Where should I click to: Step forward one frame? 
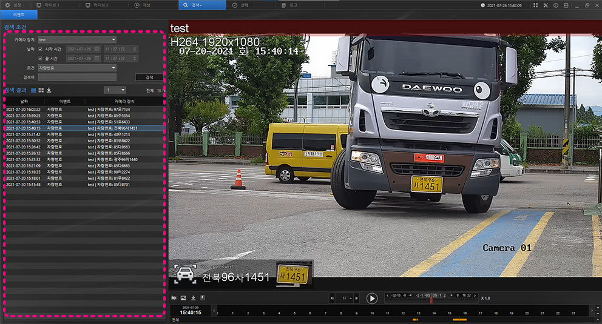click(x=357, y=299)
